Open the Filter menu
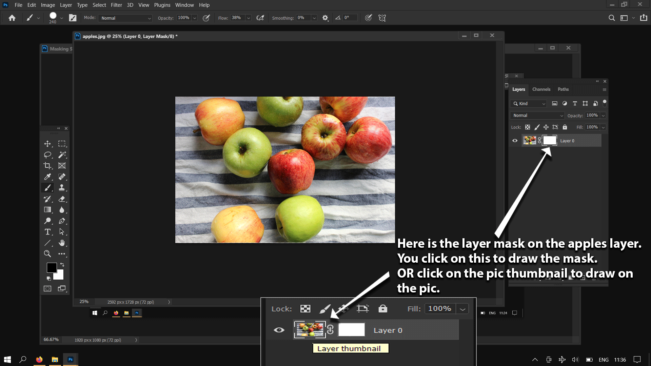 click(x=116, y=5)
